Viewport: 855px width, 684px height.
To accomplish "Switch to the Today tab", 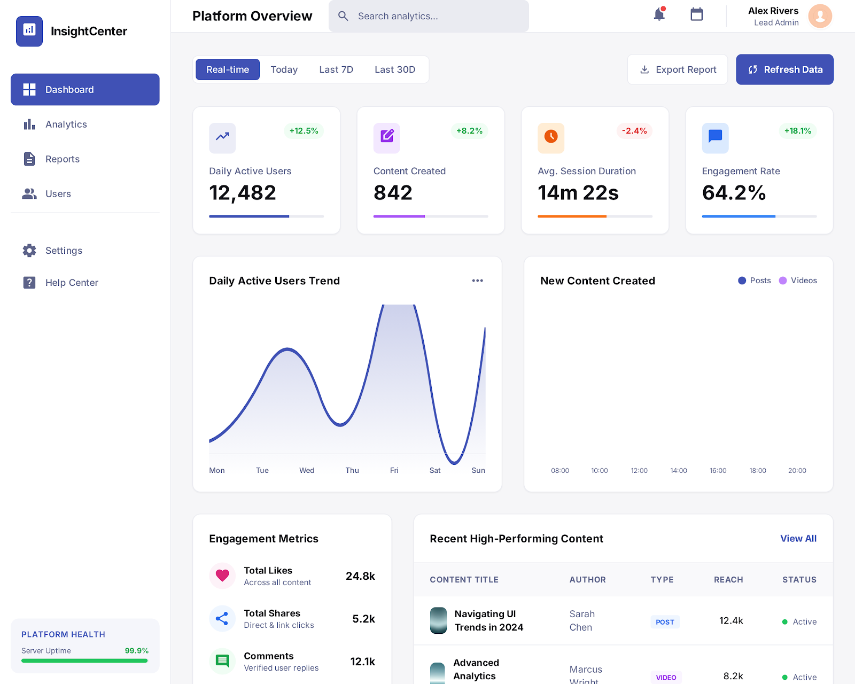I will (284, 69).
